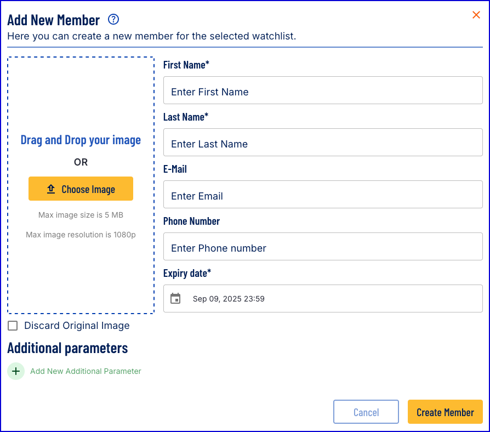Open the help question mark icon

pyautogui.click(x=113, y=19)
